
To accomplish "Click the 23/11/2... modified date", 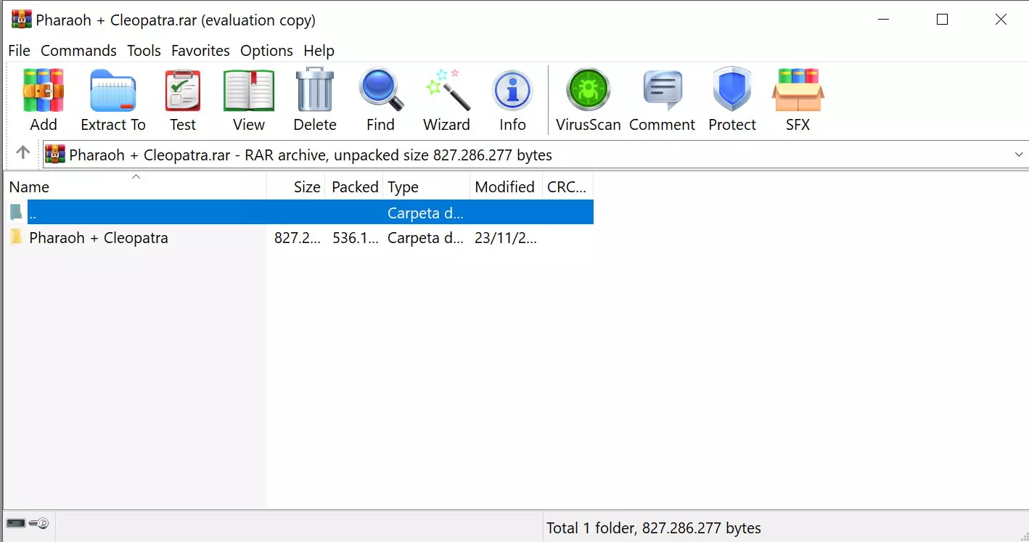I will click(x=506, y=238).
